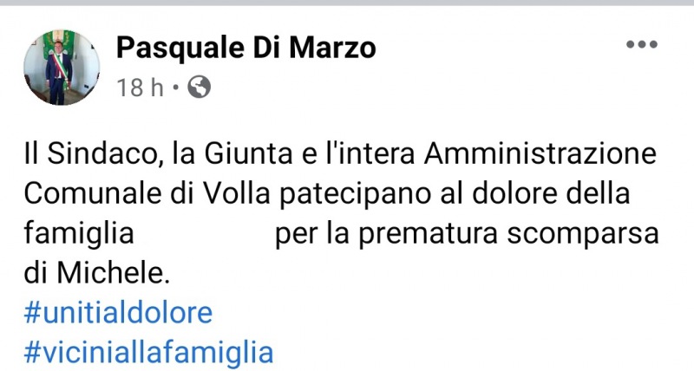
Task: Click the blank redacted gap after famiglia
Action: pos(204,233)
